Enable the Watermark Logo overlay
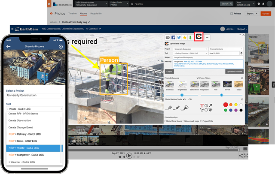Screen dimensions: 275x174 tap(184, 121)
